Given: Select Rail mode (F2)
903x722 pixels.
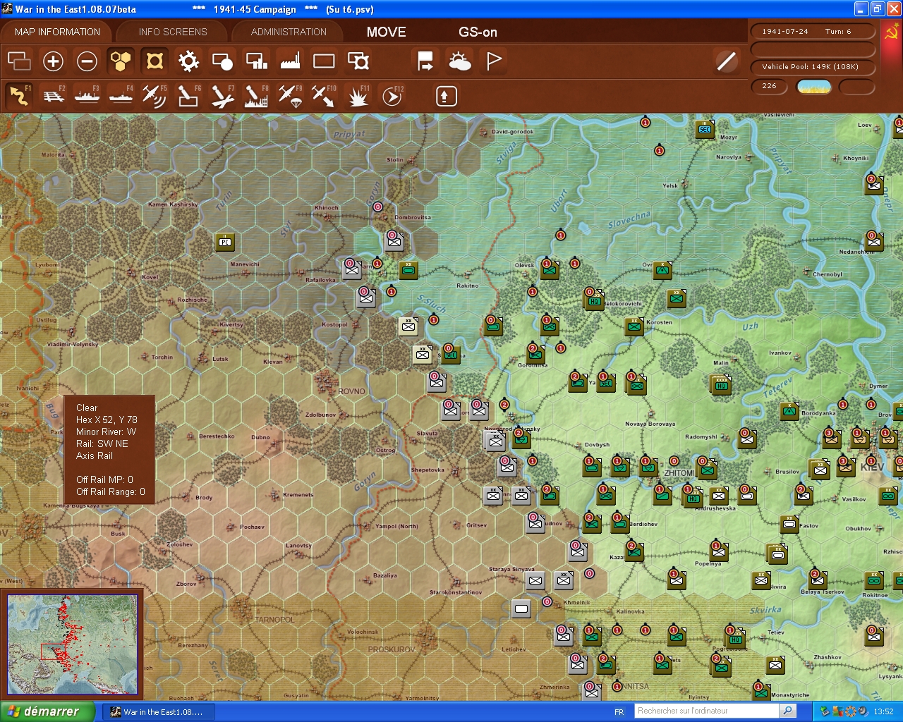Looking at the screenshot, I should (53, 96).
